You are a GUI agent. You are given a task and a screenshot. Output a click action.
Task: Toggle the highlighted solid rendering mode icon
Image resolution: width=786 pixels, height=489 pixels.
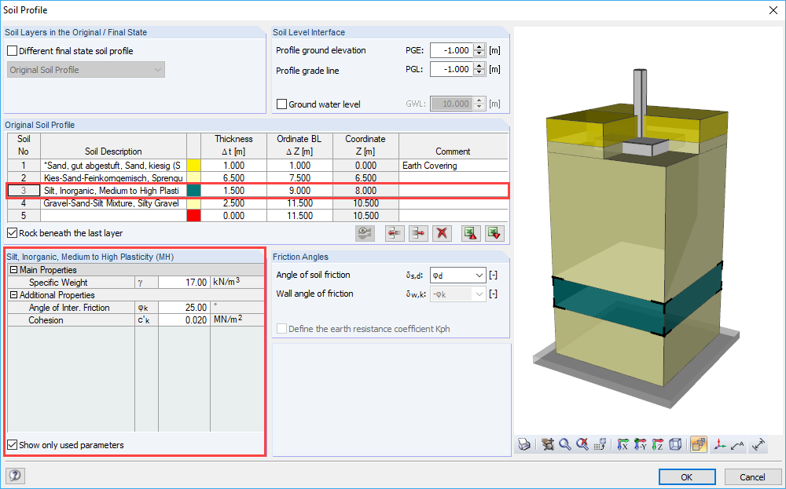point(698,444)
